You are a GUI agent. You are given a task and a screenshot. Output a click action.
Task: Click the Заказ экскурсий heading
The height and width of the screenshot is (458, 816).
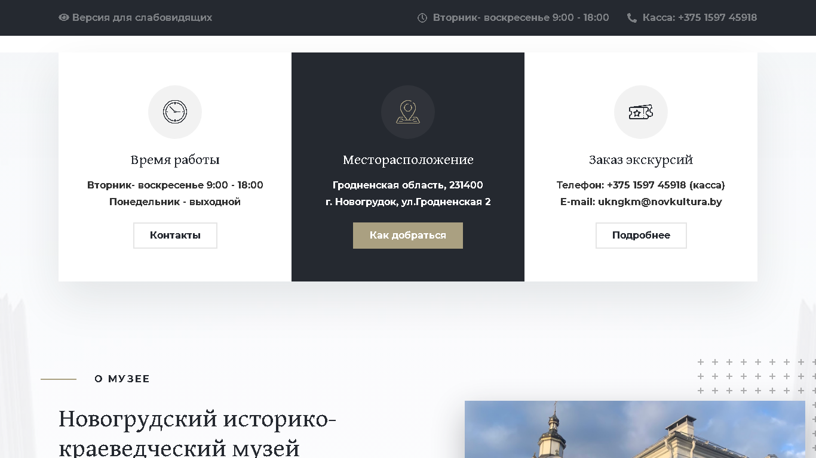tap(641, 160)
